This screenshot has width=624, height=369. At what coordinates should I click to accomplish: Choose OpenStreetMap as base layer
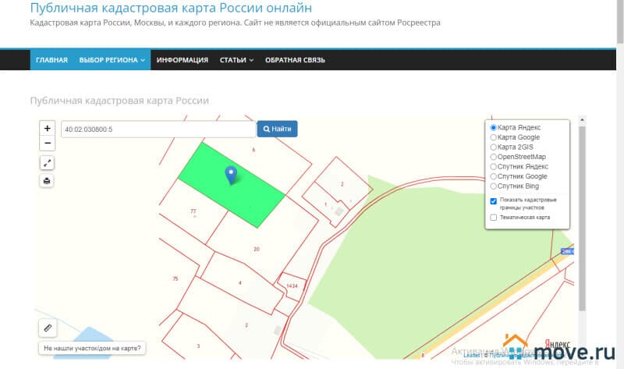(x=493, y=157)
